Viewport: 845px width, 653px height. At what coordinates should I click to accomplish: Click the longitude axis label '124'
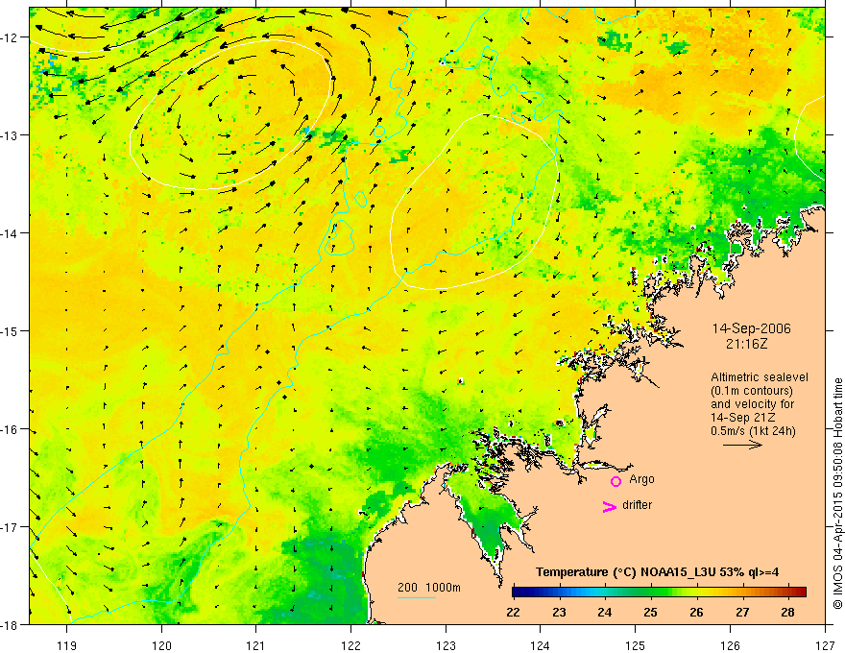(540, 645)
